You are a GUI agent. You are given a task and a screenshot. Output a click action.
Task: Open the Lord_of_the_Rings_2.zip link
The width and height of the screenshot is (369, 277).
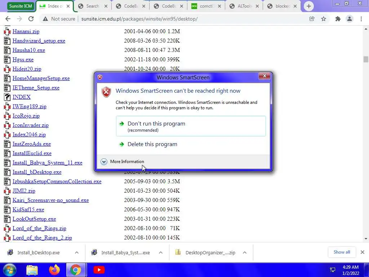(x=43, y=238)
